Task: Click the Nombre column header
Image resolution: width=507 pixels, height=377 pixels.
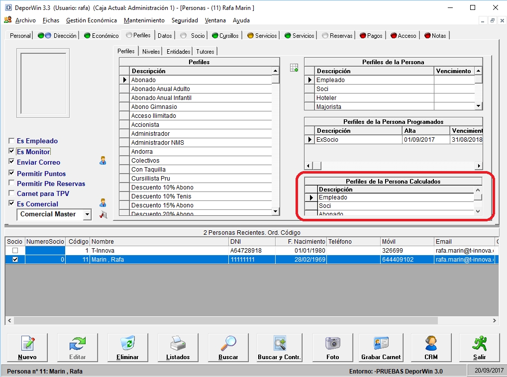Action: tap(159, 242)
